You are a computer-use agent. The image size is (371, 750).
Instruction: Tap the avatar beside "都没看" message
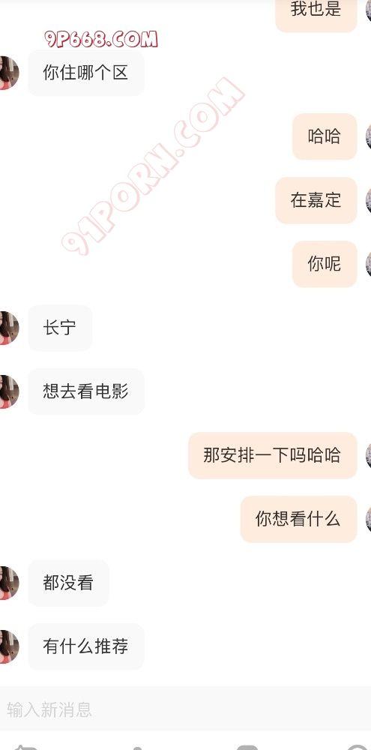(x=8, y=583)
